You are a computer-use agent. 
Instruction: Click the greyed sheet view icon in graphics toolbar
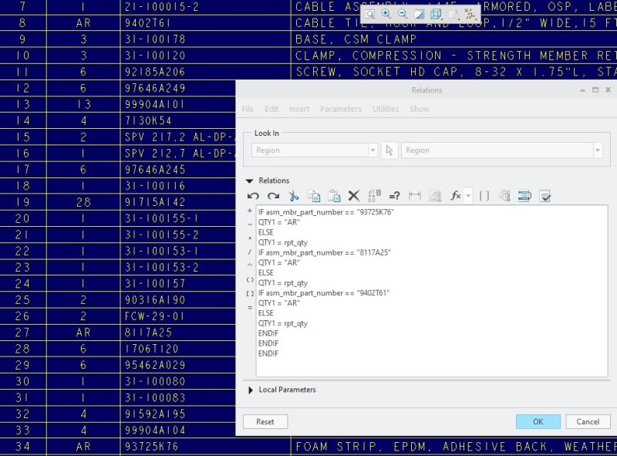pos(453,15)
